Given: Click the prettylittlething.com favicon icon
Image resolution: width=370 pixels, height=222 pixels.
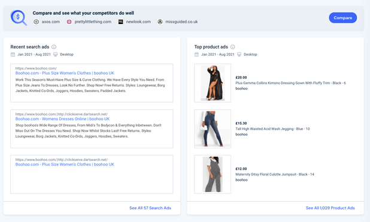Looking at the screenshot, I should tap(69, 22).
